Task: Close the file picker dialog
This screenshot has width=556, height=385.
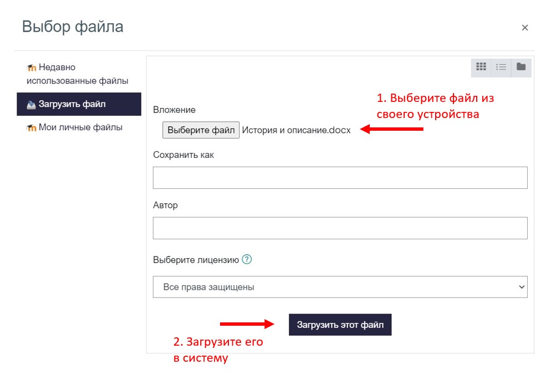Action: (x=525, y=28)
